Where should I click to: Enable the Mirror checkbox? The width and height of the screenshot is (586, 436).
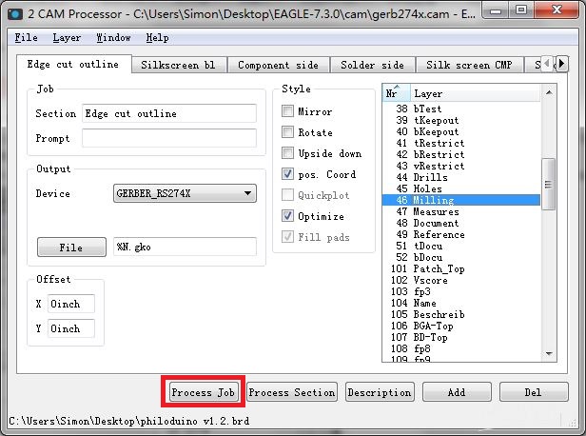click(x=288, y=111)
